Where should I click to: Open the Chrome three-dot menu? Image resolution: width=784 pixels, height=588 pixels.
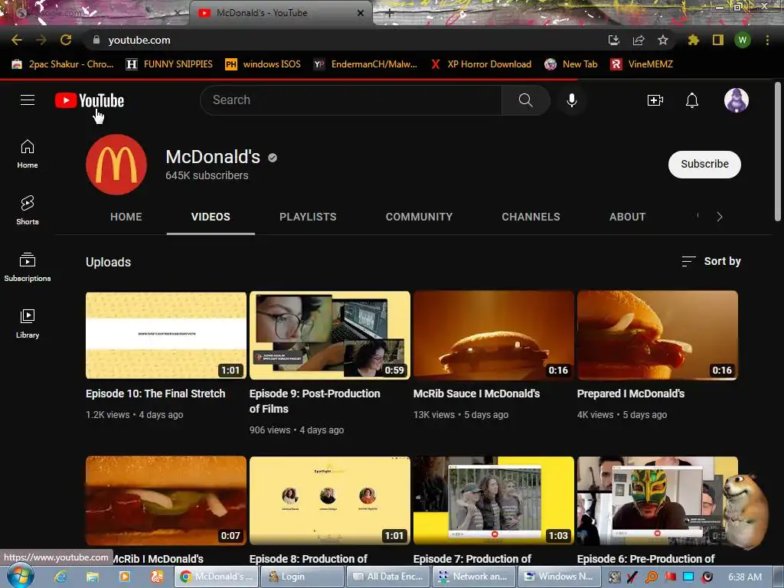click(x=767, y=40)
